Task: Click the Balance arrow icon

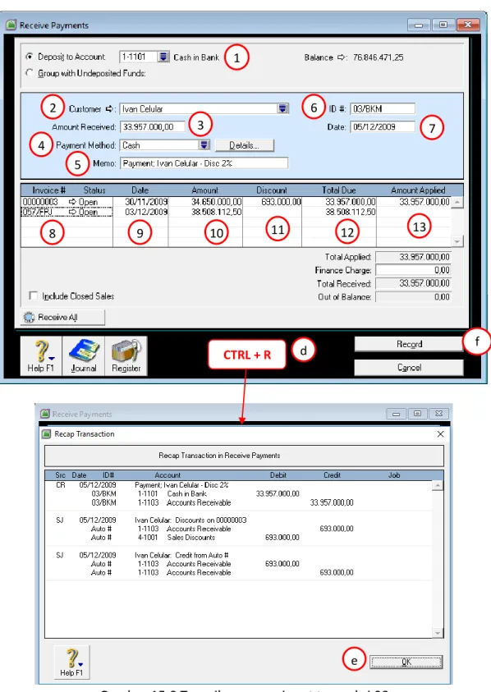Action: [x=342, y=57]
